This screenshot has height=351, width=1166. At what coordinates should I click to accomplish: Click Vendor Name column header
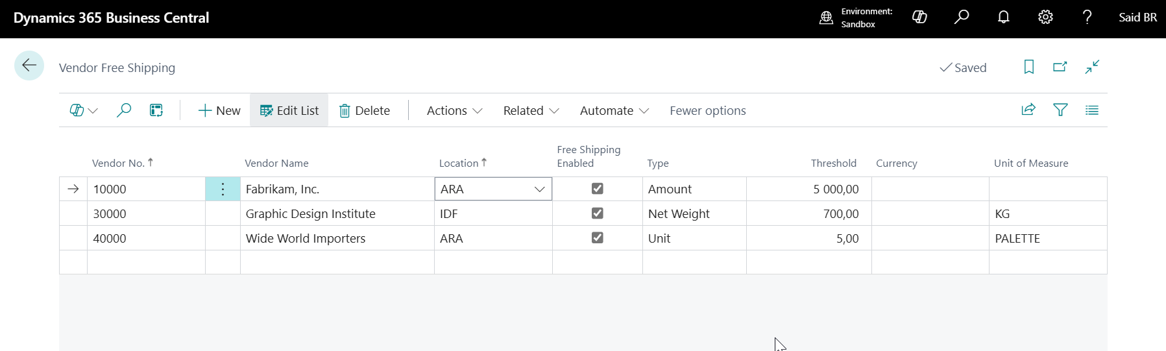coord(276,163)
